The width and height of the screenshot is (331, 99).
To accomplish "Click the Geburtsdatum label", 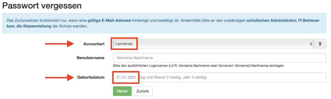I will pyautogui.click(x=90, y=77).
